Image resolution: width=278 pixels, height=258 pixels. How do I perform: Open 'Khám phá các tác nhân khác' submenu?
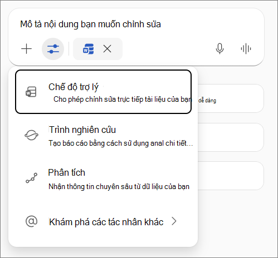coord(104,221)
